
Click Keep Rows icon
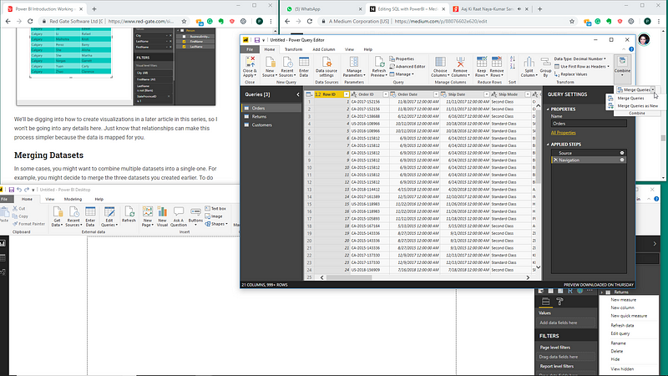tap(482, 62)
